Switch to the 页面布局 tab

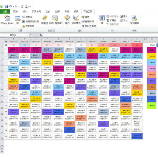point(36,11)
